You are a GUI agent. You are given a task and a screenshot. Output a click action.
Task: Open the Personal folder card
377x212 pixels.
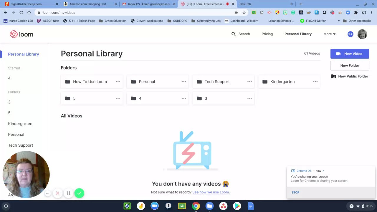158,82
